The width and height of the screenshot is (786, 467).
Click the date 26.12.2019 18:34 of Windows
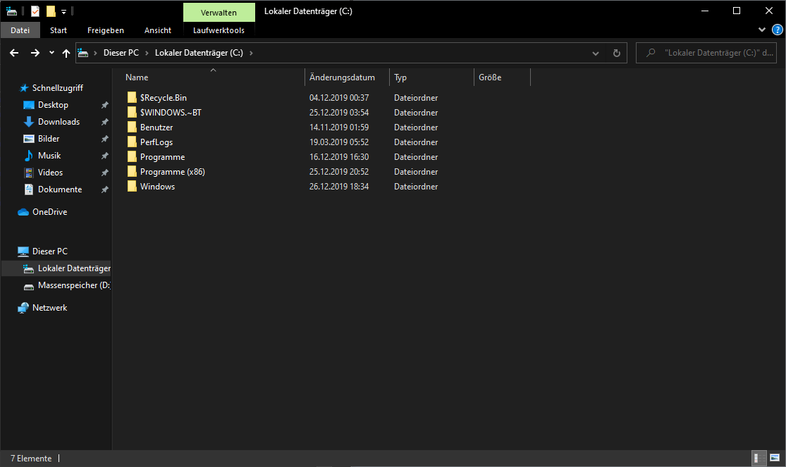click(339, 187)
